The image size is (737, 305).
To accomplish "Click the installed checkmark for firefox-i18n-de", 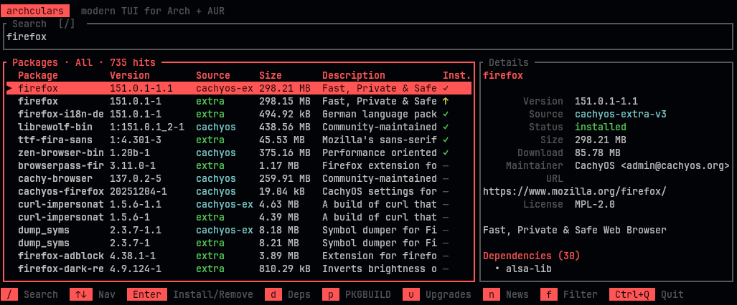I will (446, 114).
